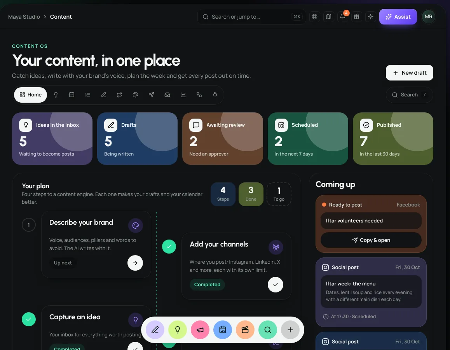This screenshot has width=450, height=350.
Task: Click the step 1 circle marker
Action: click(x=29, y=225)
